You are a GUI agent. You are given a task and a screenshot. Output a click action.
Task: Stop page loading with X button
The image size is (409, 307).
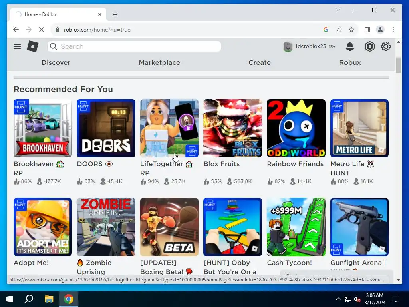(x=42, y=30)
